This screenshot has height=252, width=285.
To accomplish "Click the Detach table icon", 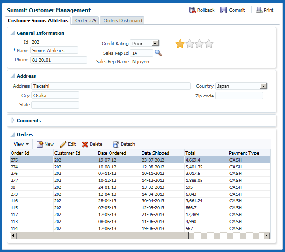I will 116,144.
